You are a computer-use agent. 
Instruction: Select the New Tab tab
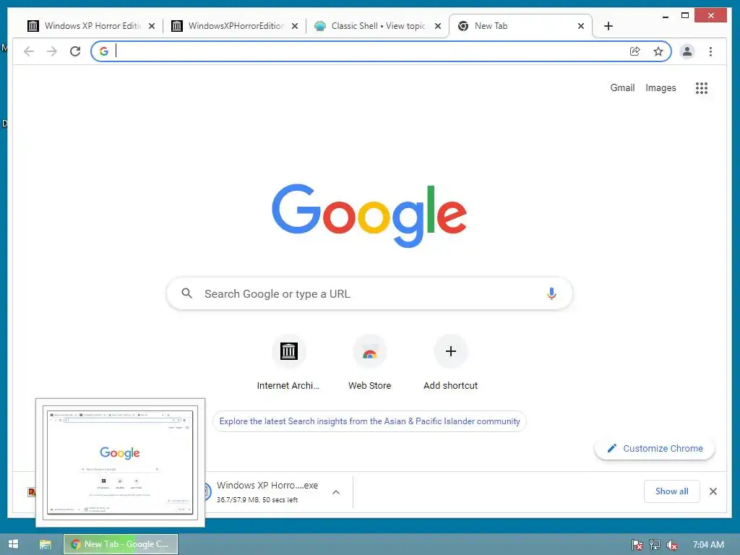(x=519, y=26)
